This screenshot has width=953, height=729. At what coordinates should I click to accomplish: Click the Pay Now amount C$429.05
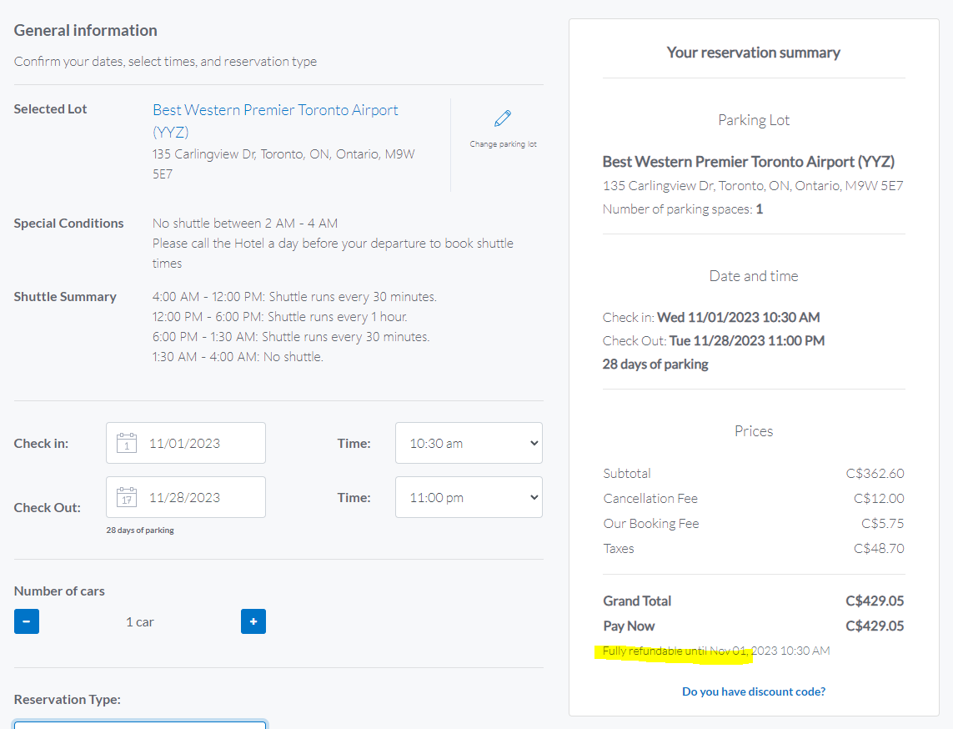(x=875, y=626)
